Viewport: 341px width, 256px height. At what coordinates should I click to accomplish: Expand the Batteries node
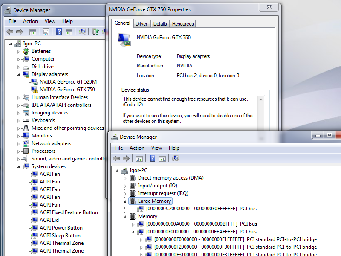[x=18, y=52]
